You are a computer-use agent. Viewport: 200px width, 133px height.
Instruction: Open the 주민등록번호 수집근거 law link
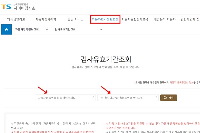point(53,126)
